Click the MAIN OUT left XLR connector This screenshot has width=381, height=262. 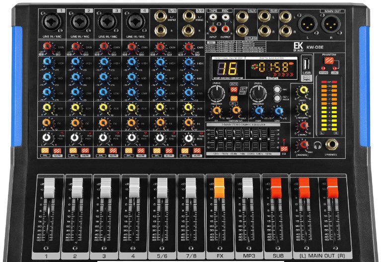tap(307, 24)
